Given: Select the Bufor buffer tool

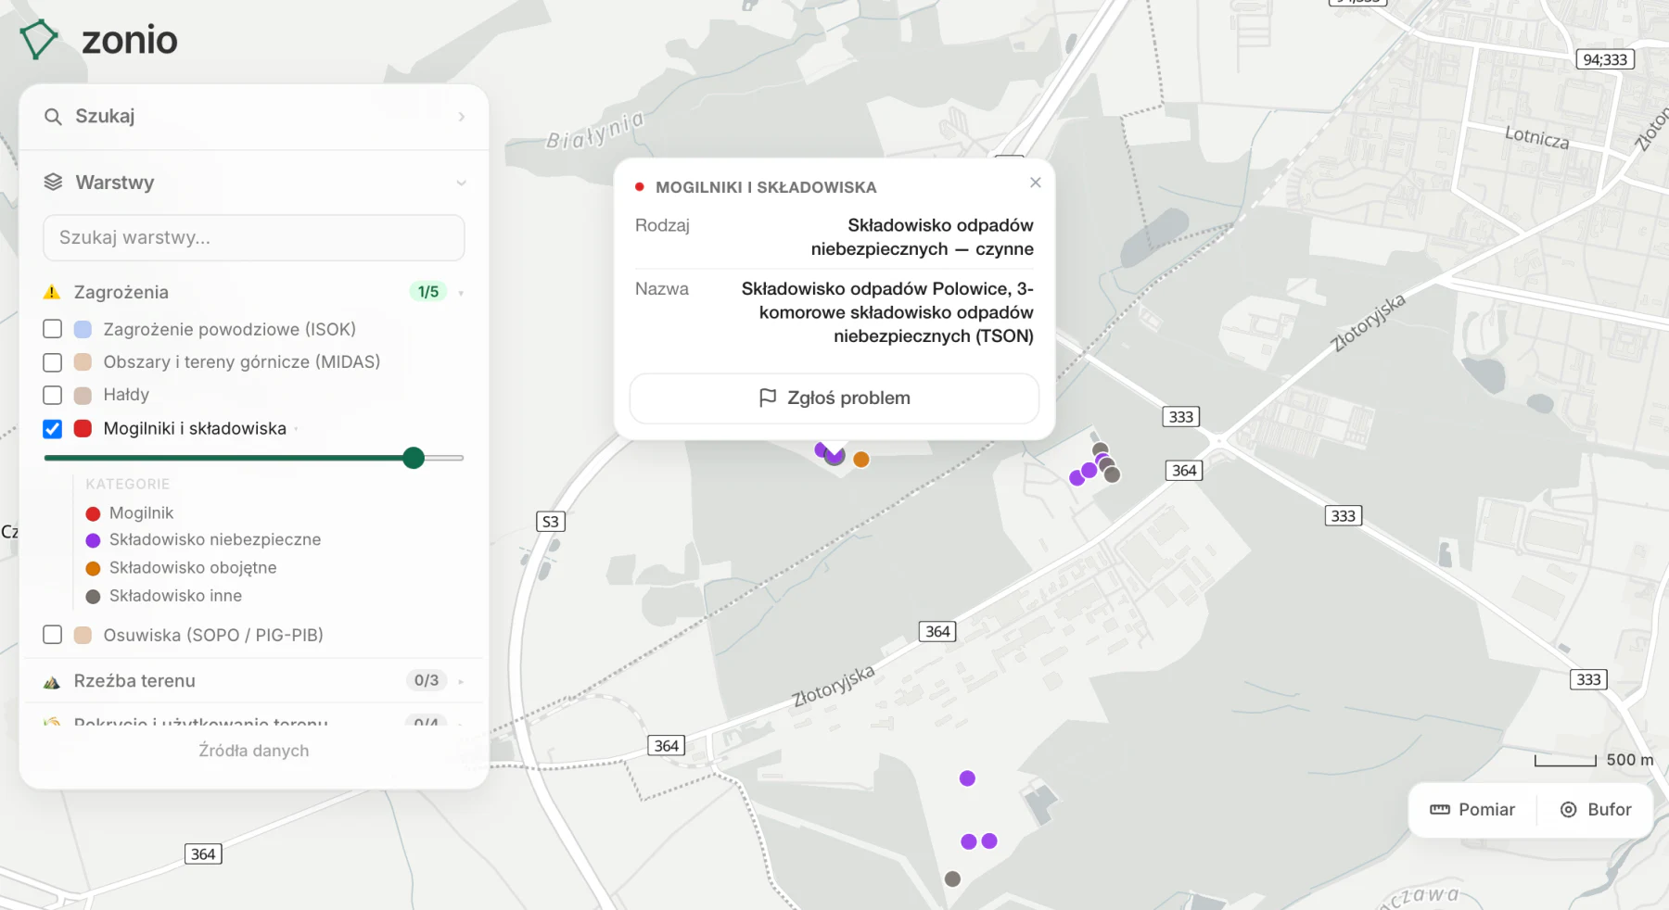Looking at the screenshot, I should click(x=1596, y=810).
